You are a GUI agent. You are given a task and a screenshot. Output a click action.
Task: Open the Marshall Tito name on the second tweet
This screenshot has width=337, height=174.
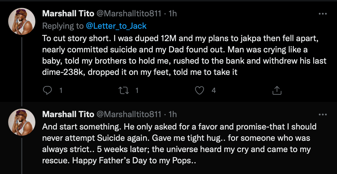(x=68, y=114)
